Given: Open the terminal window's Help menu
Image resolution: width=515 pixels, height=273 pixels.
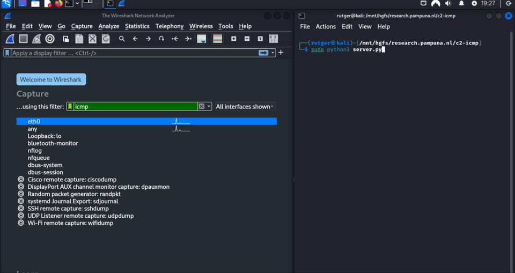Looking at the screenshot, I should click(x=384, y=27).
